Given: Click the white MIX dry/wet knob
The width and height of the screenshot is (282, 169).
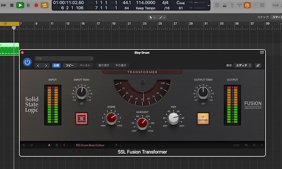Looking at the screenshot, I should (173, 118).
